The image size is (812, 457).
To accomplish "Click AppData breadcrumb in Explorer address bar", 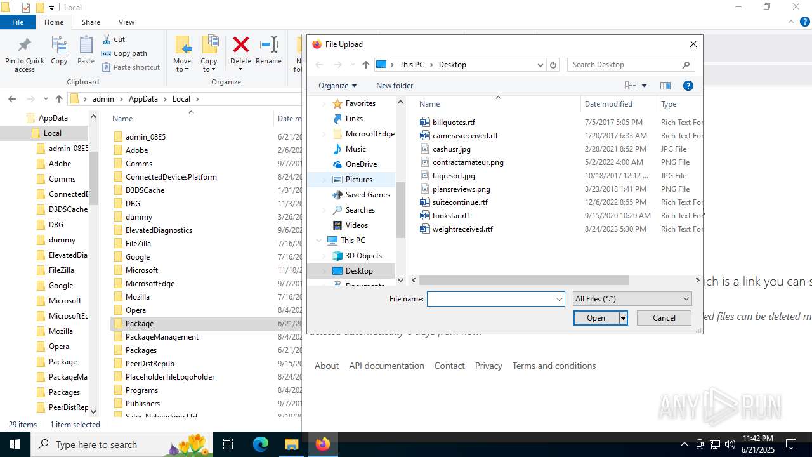I will 143,99.
